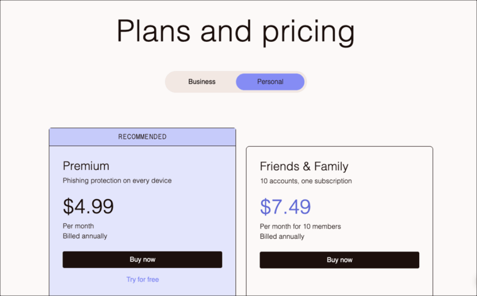Click 'Billed annually' in Friends & Family card

[x=282, y=236]
